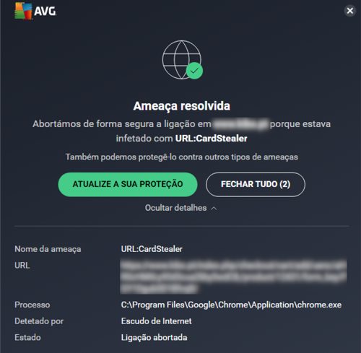This screenshot has width=361, height=353.
Task: Close the AVG threat dialog
Action: (350, 11)
